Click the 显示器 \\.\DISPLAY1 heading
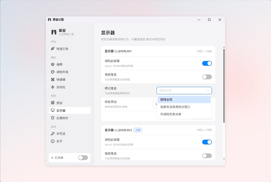271x182 pixels. (x=118, y=51)
